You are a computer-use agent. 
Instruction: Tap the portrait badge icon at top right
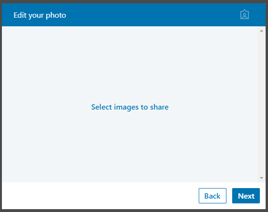point(245,14)
